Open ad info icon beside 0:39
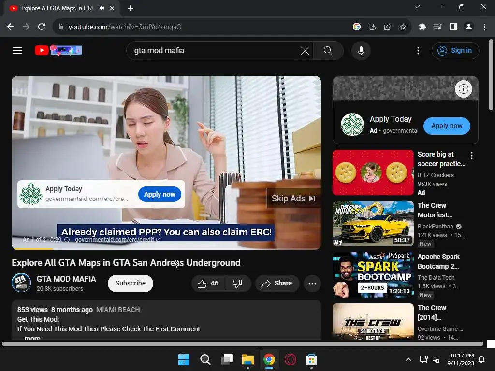 67,240
